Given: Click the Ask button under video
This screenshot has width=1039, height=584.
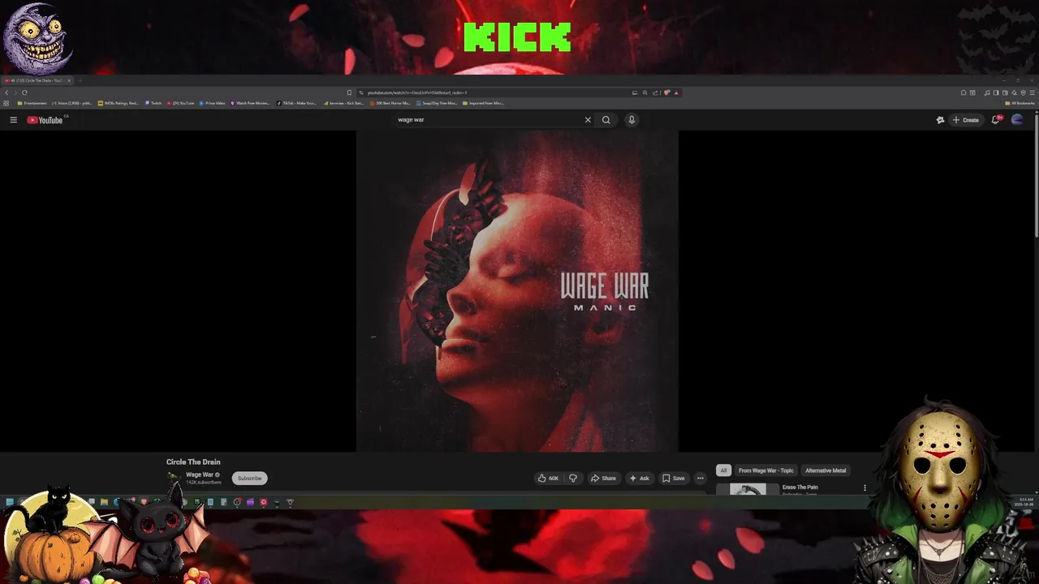Looking at the screenshot, I should [640, 479].
